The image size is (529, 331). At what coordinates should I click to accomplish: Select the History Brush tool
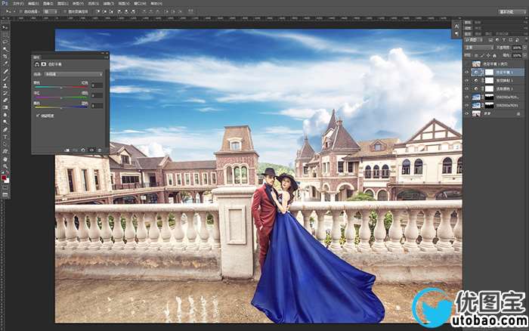pos(5,93)
